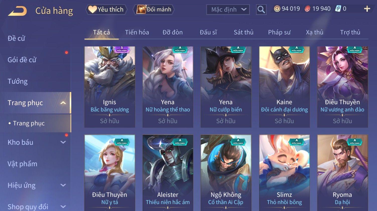The width and height of the screenshot is (377, 211).
Task: Select Ignis Bắc băng vương skin card
Action: point(110,87)
